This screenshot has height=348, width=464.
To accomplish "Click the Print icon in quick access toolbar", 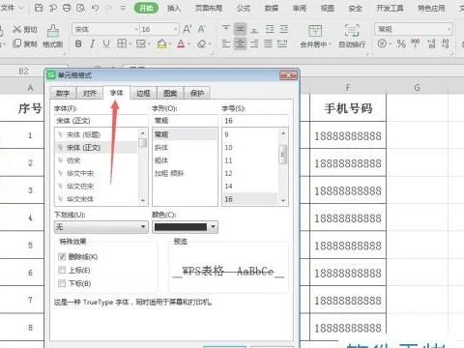I will [x=67, y=8].
